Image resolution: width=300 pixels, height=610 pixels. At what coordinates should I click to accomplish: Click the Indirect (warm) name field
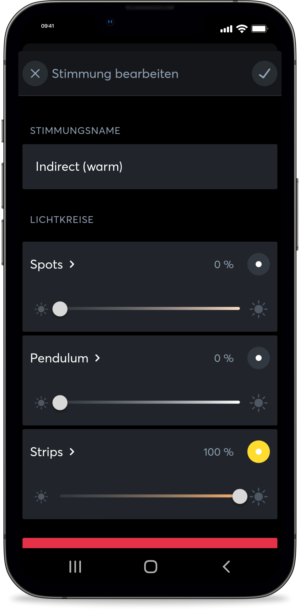[150, 167]
